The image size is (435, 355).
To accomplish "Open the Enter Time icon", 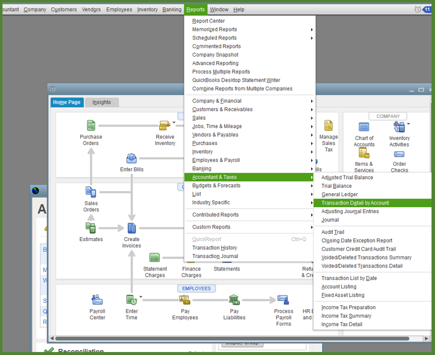I will tap(131, 300).
